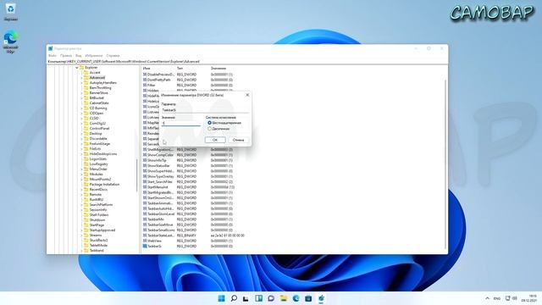542x305 pixels.
Task: Open the Microsoft Edge desktop shortcut
Action: (x=11, y=42)
